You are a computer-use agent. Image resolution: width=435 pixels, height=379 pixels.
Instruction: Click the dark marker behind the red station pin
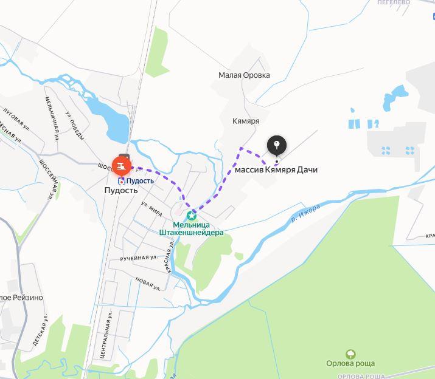point(124,156)
